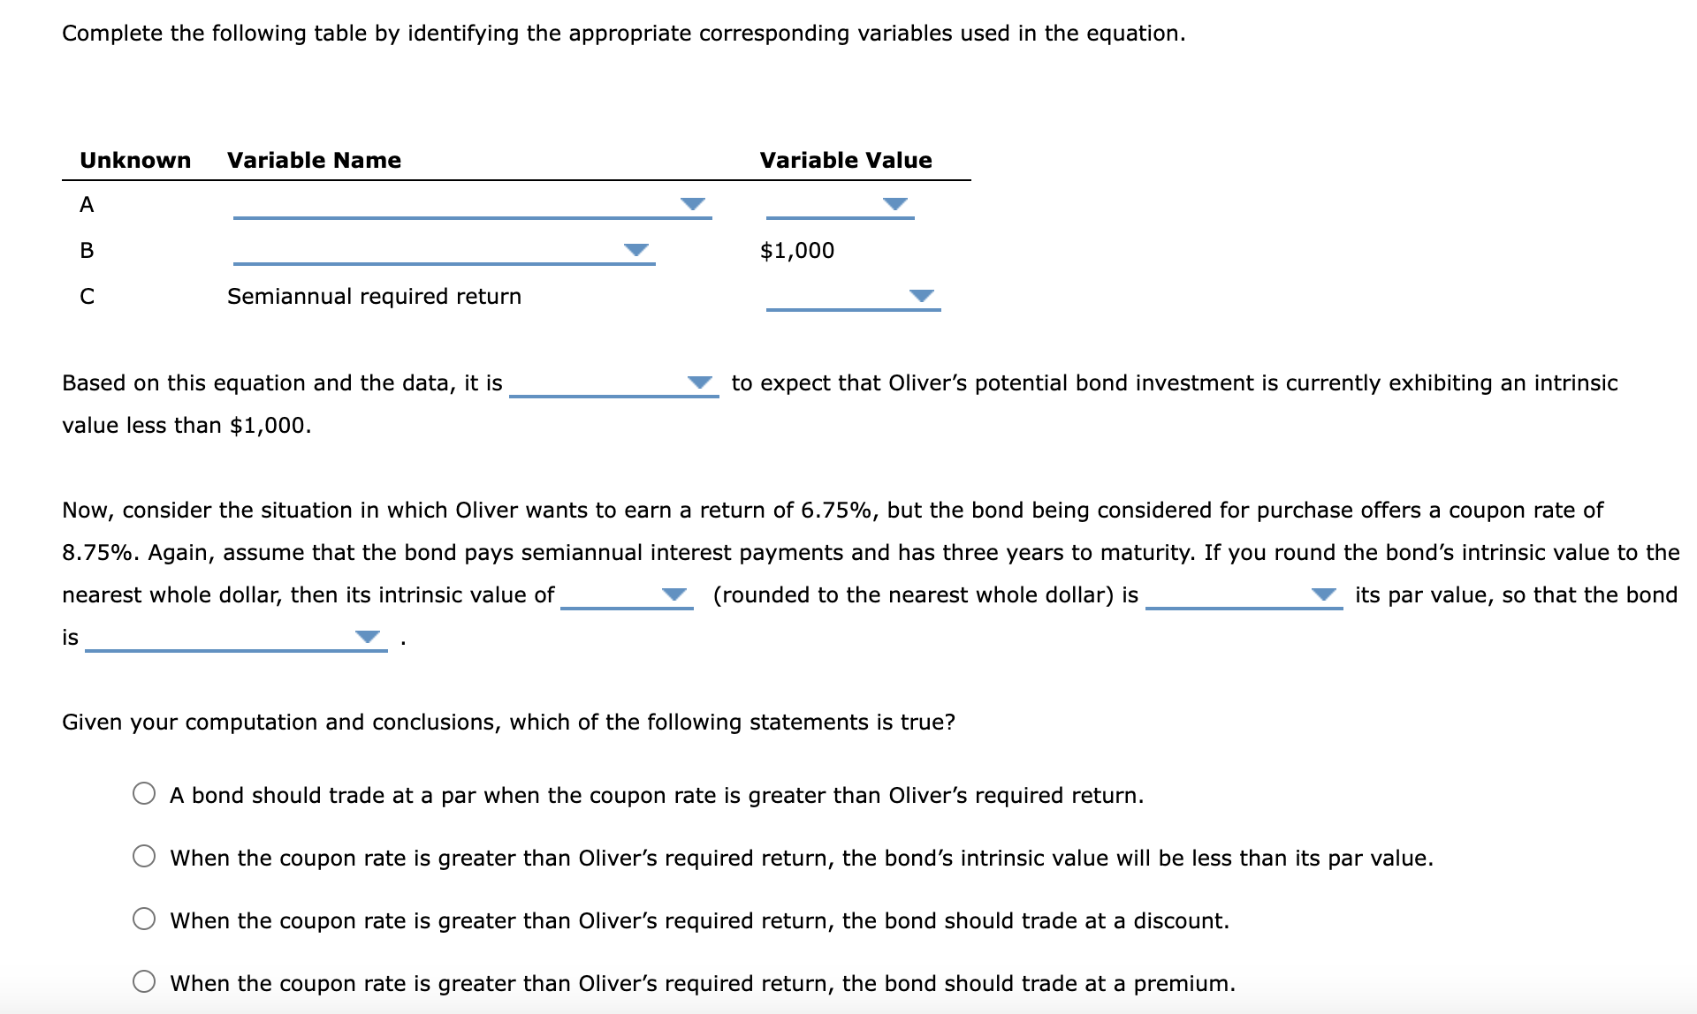Select the 'intrinsic value will be less' option
1697x1014 pixels.
pyautogui.click(x=144, y=856)
